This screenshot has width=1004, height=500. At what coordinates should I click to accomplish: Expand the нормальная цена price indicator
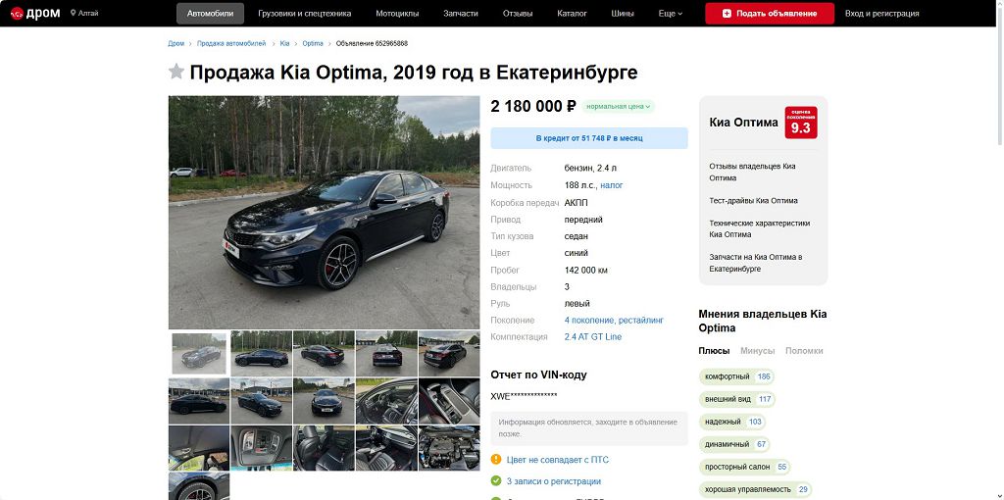click(618, 106)
